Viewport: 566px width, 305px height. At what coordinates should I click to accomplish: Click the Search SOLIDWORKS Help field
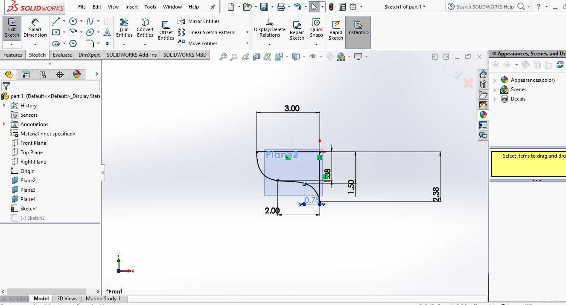[x=484, y=7]
